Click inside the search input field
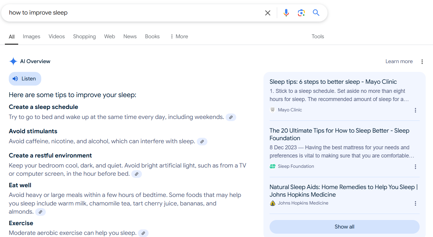The width and height of the screenshot is (433, 237). (121, 13)
